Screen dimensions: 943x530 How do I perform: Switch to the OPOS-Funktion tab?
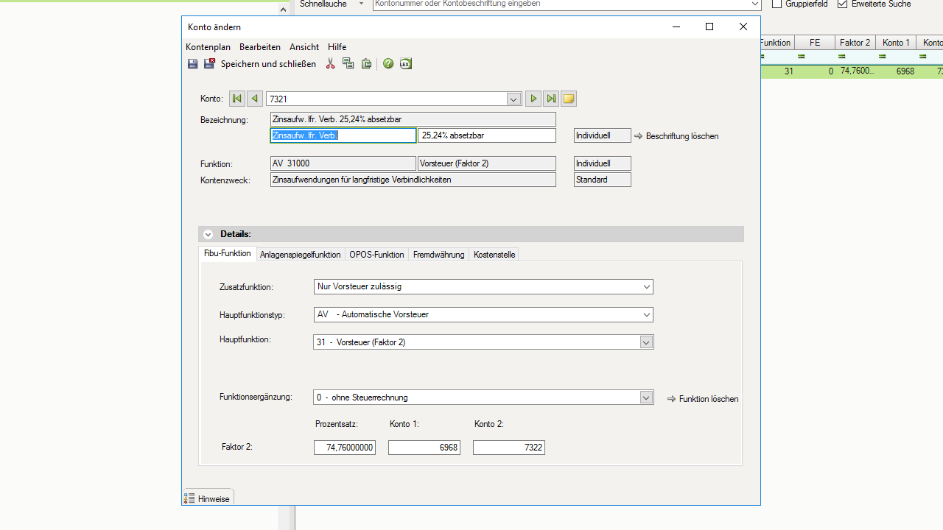tap(376, 255)
